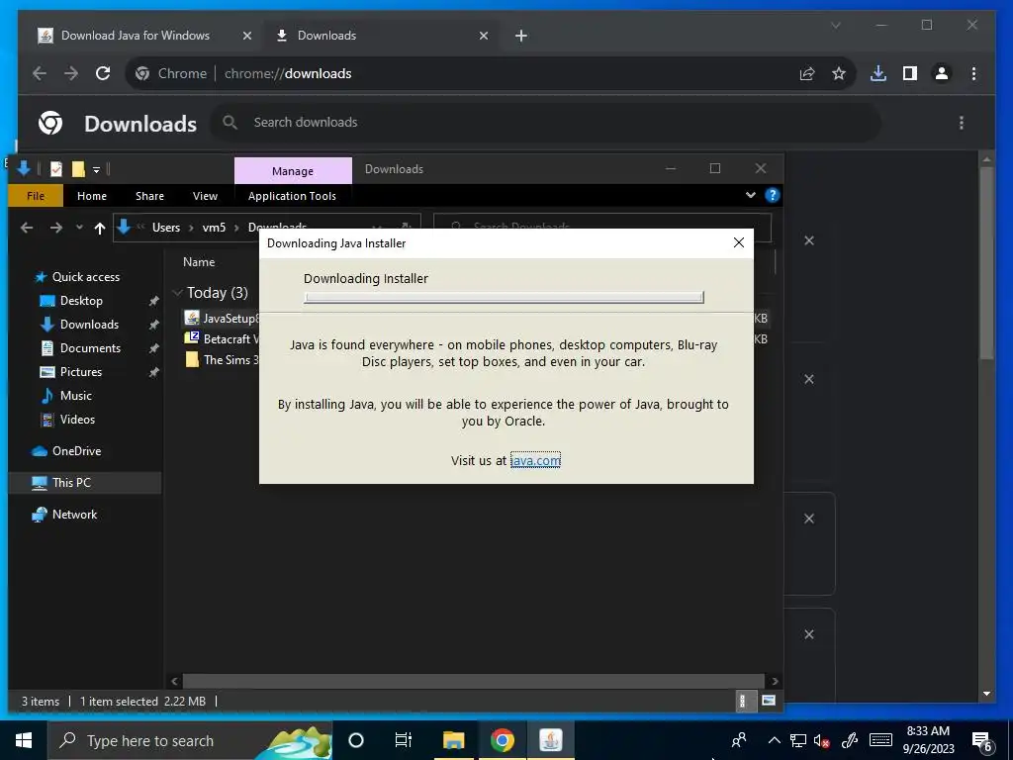The width and height of the screenshot is (1013, 760).
Task: Share this page icon in Chrome
Action: (807, 73)
